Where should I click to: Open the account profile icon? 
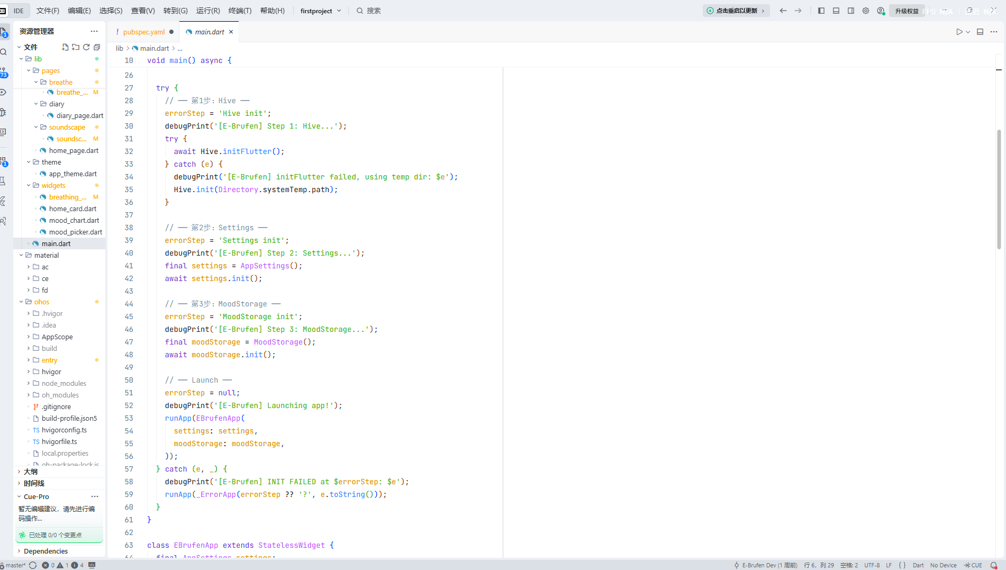881,11
